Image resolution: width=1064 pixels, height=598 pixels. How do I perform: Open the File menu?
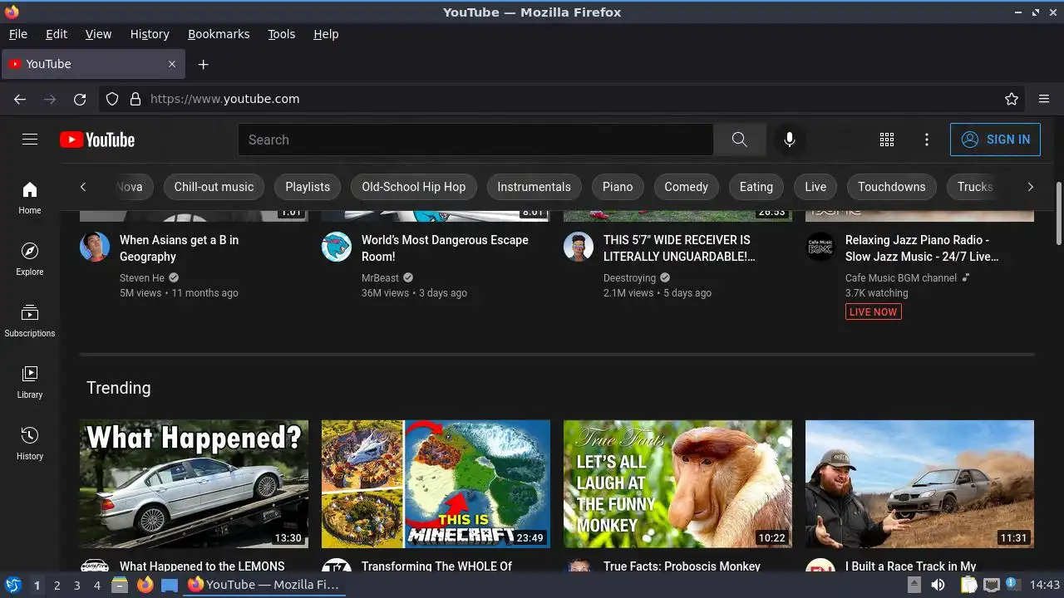pos(17,34)
